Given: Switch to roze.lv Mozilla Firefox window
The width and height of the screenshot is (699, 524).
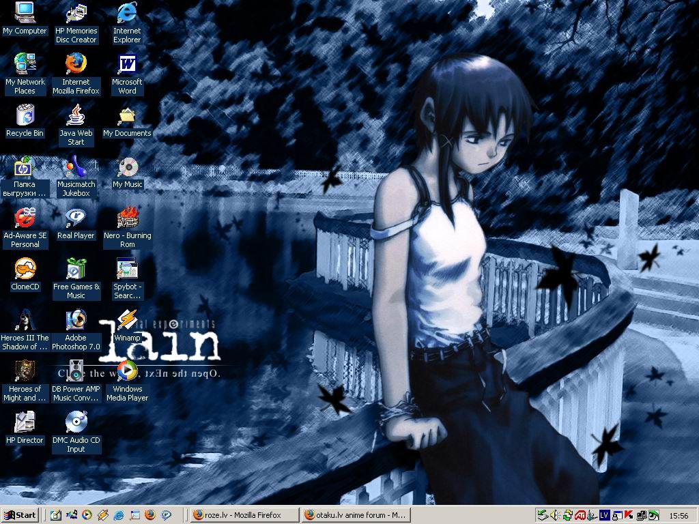Looking at the screenshot, I should point(245,515).
